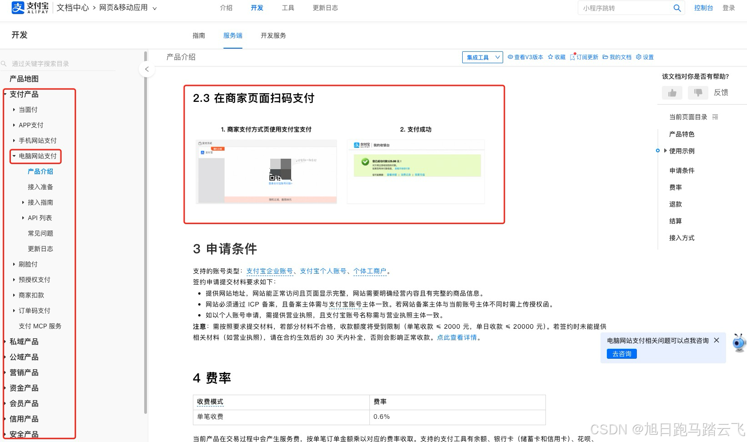Jump to 申请条件 in page outline

pyautogui.click(x=681, y=171)
